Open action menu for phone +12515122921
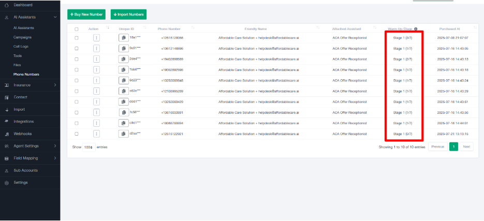This screenshot has width=484, height=221. [96, 134]
